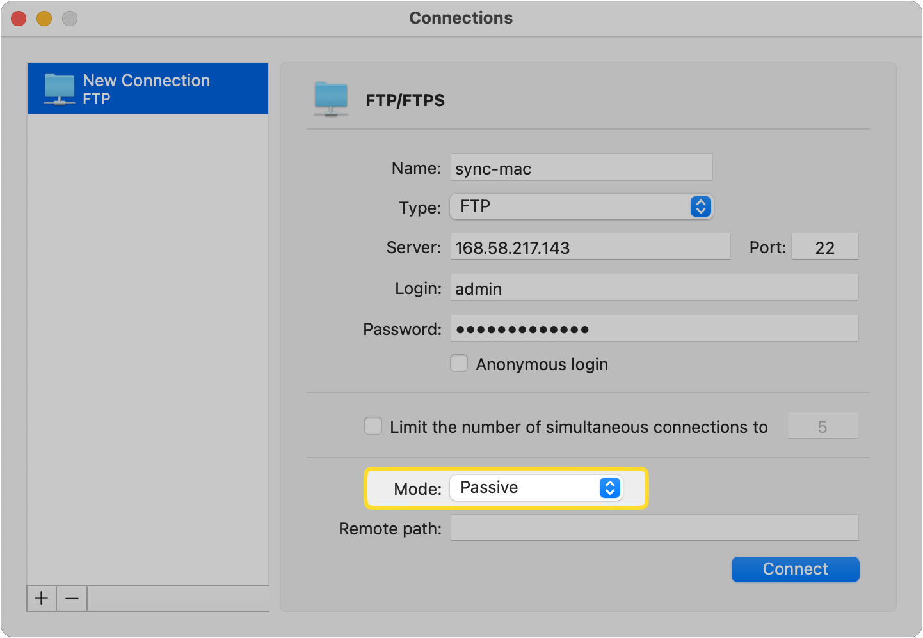Check the limit simultaneous connections option
923x638 pixels.
(x=373, y=426)
